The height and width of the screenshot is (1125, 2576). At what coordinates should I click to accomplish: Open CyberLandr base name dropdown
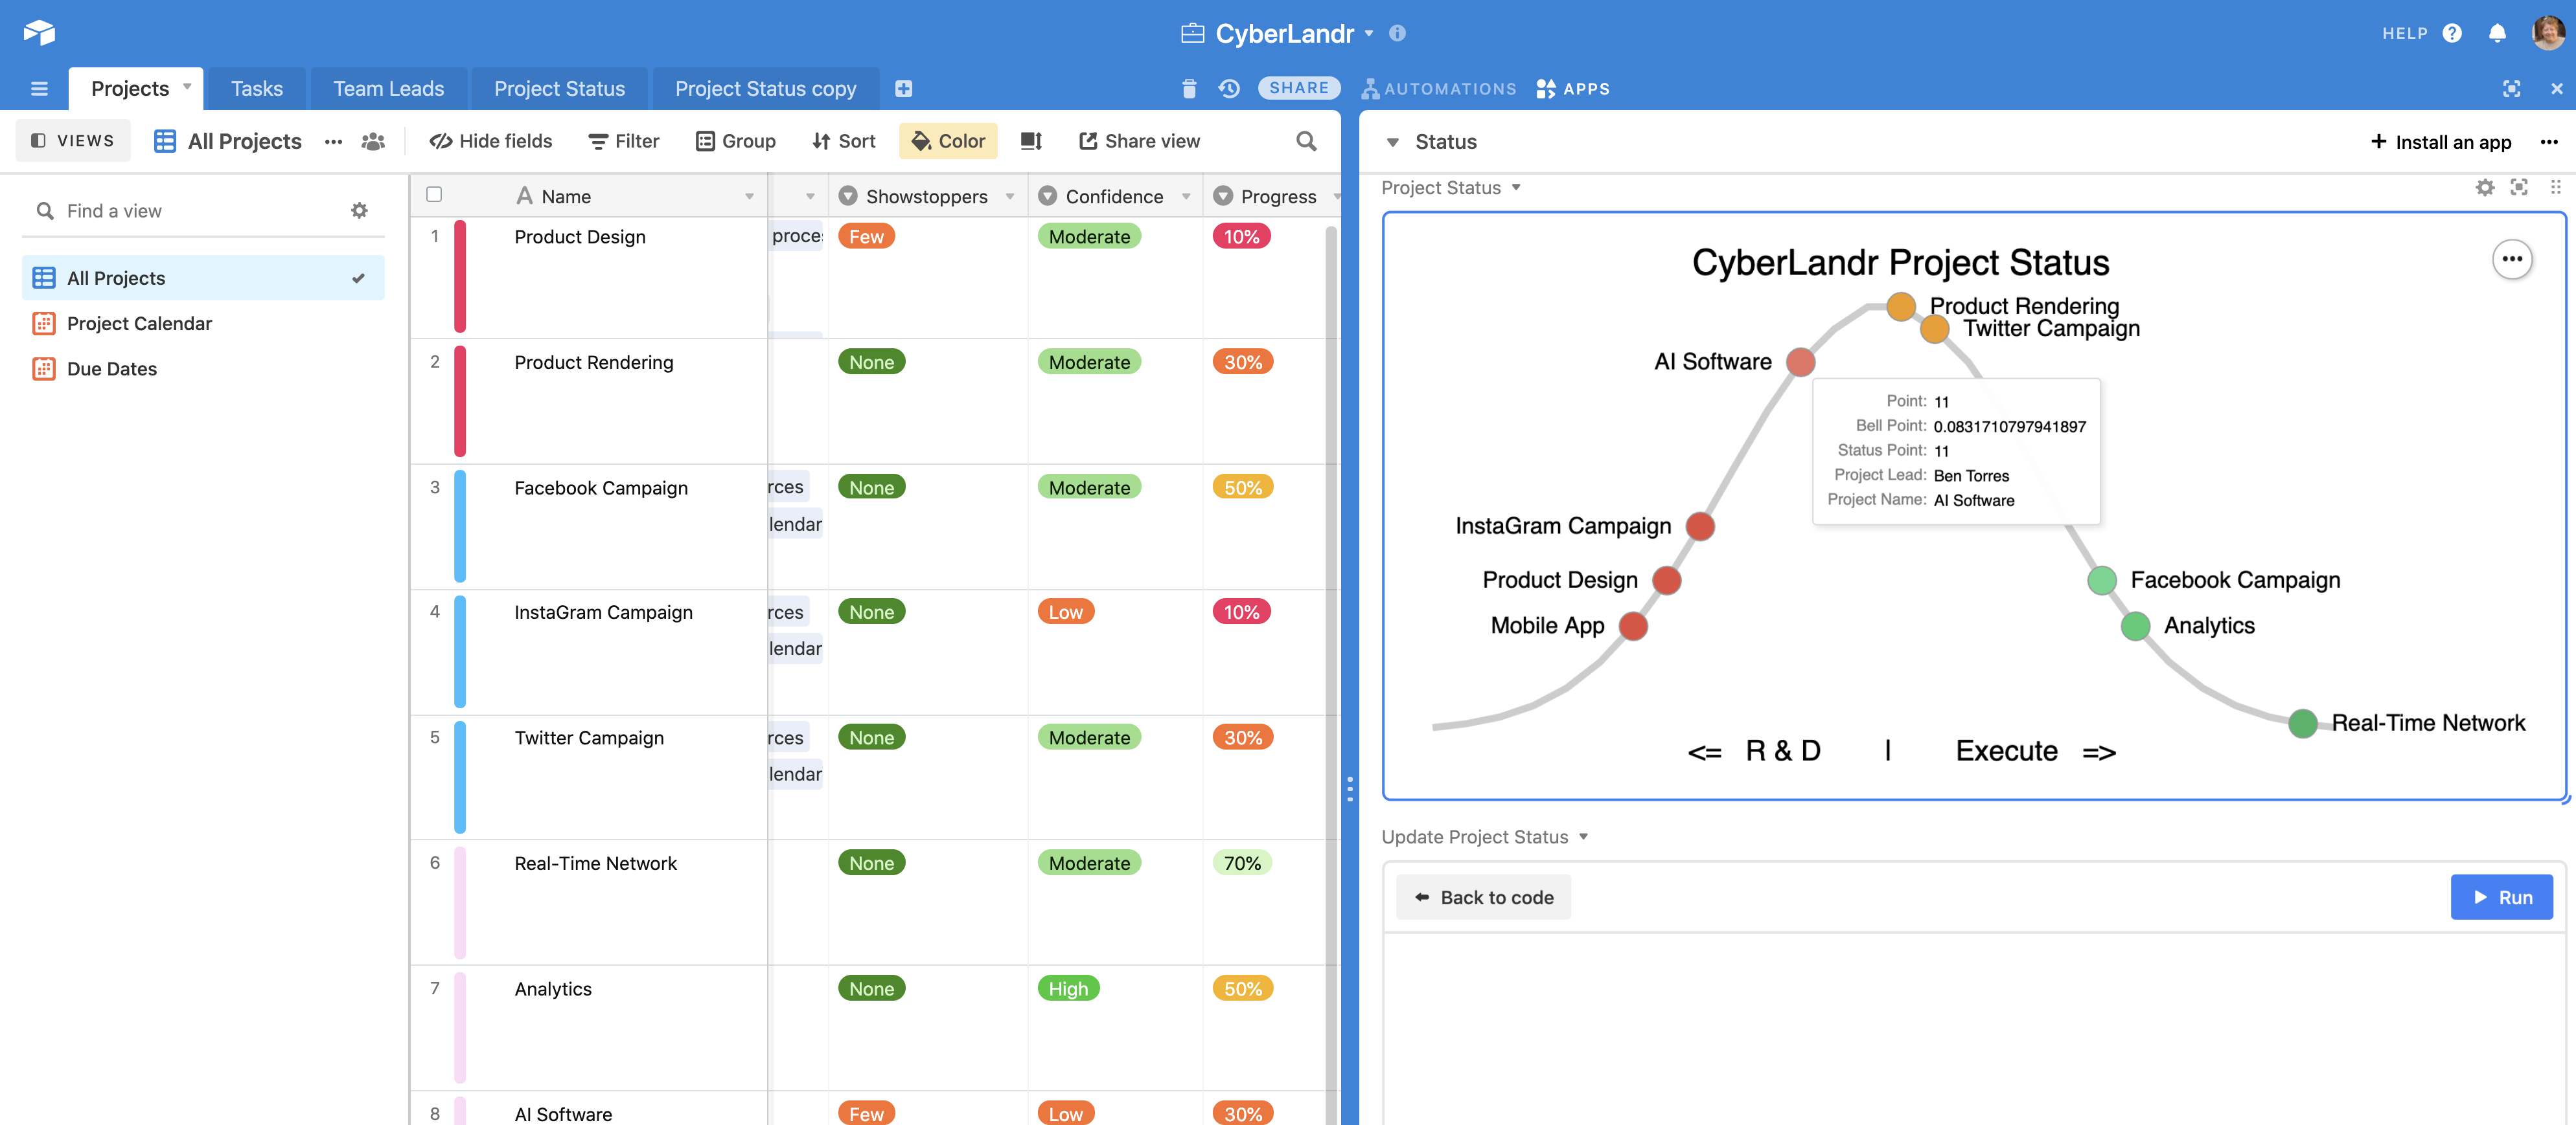click(1369, 33)
